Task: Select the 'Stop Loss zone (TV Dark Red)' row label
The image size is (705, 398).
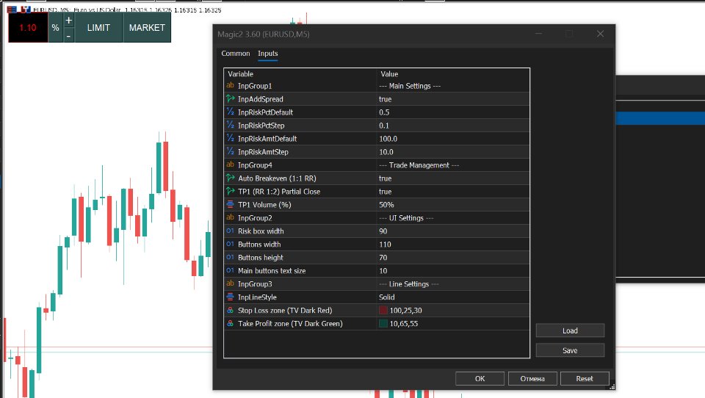Action: coord(285,311)
